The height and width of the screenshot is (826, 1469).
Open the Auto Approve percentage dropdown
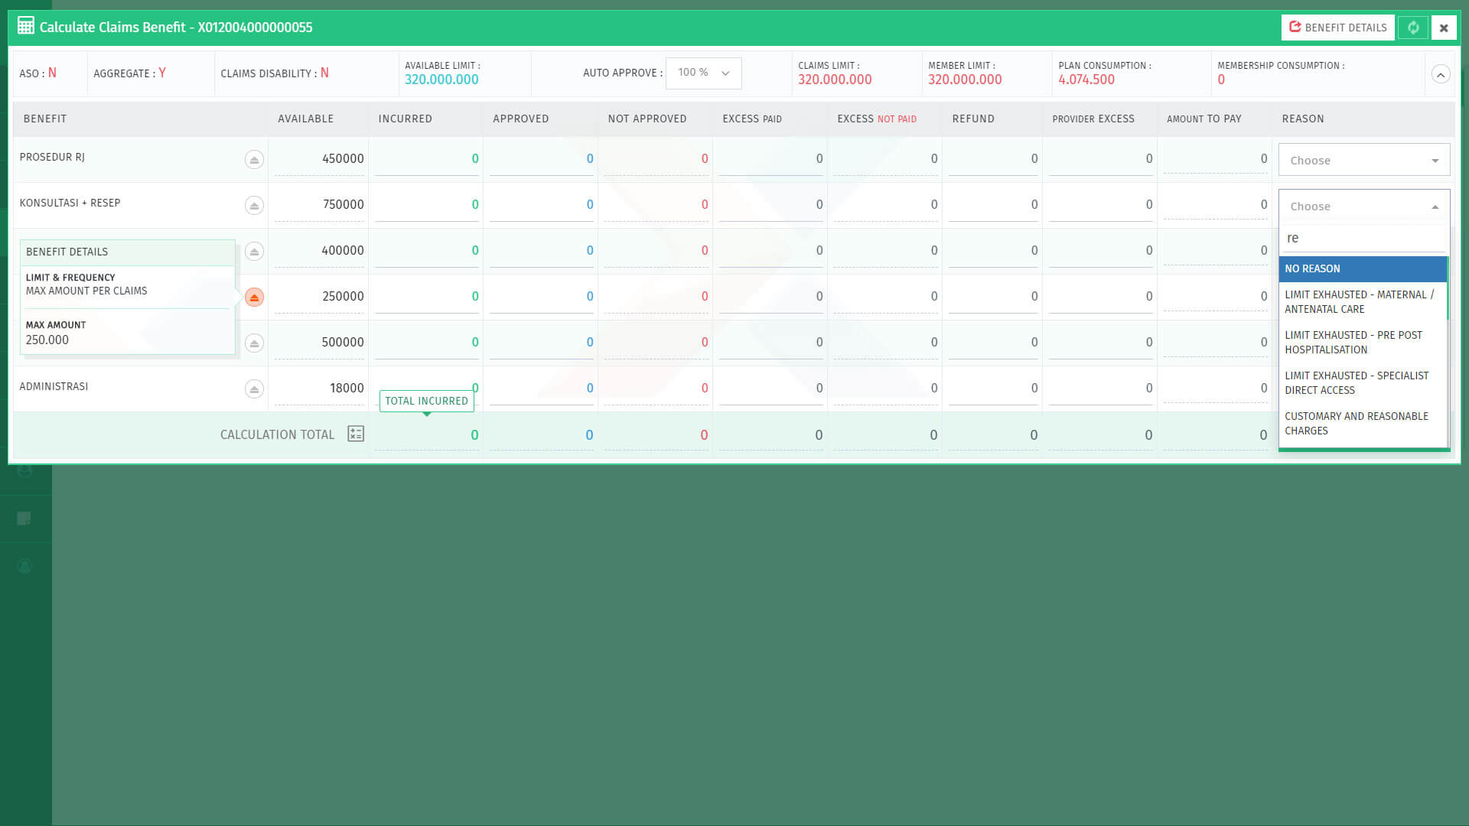(703, 73)
